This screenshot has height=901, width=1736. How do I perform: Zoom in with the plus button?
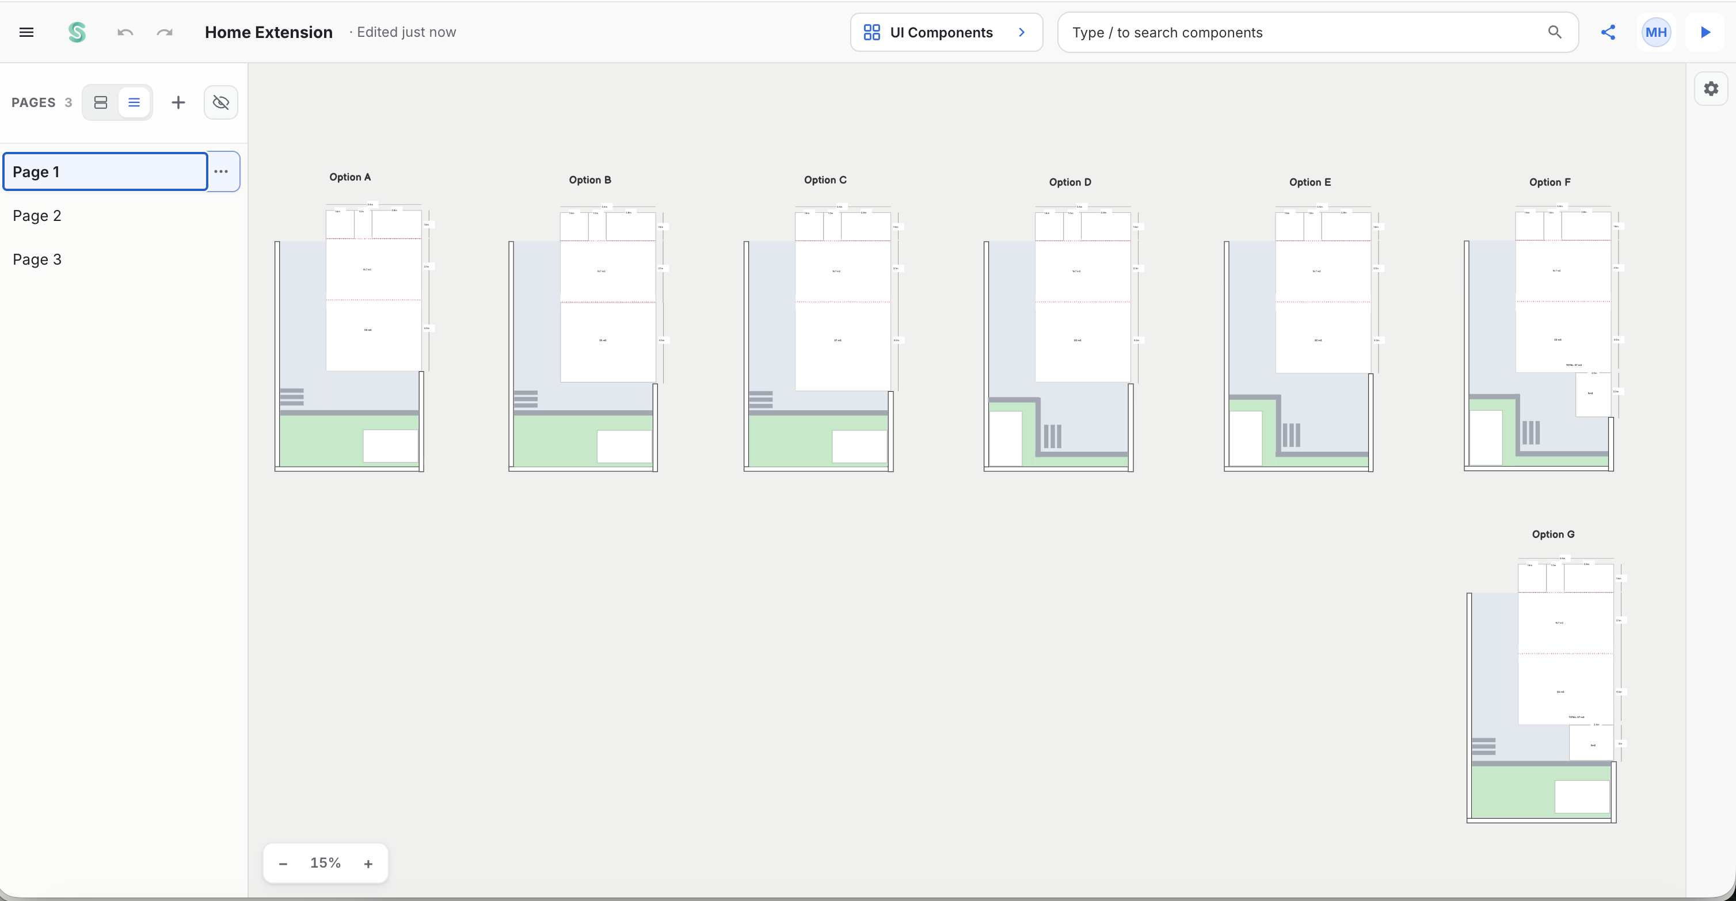pyautogui.click(x=368, y=863)
